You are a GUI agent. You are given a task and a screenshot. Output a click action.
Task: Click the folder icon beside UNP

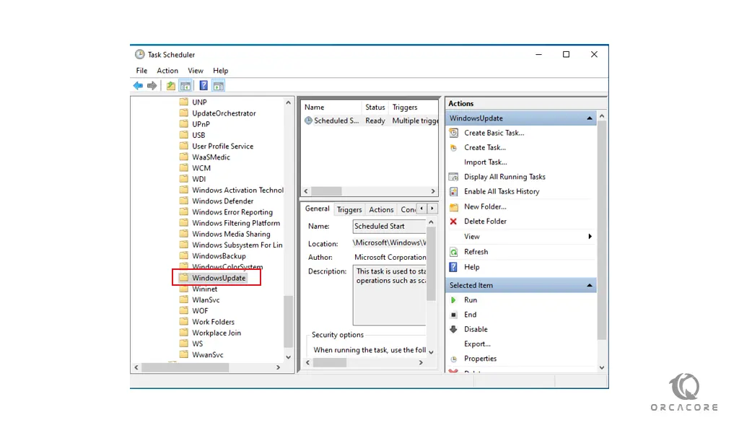click(x=184, y=102)
